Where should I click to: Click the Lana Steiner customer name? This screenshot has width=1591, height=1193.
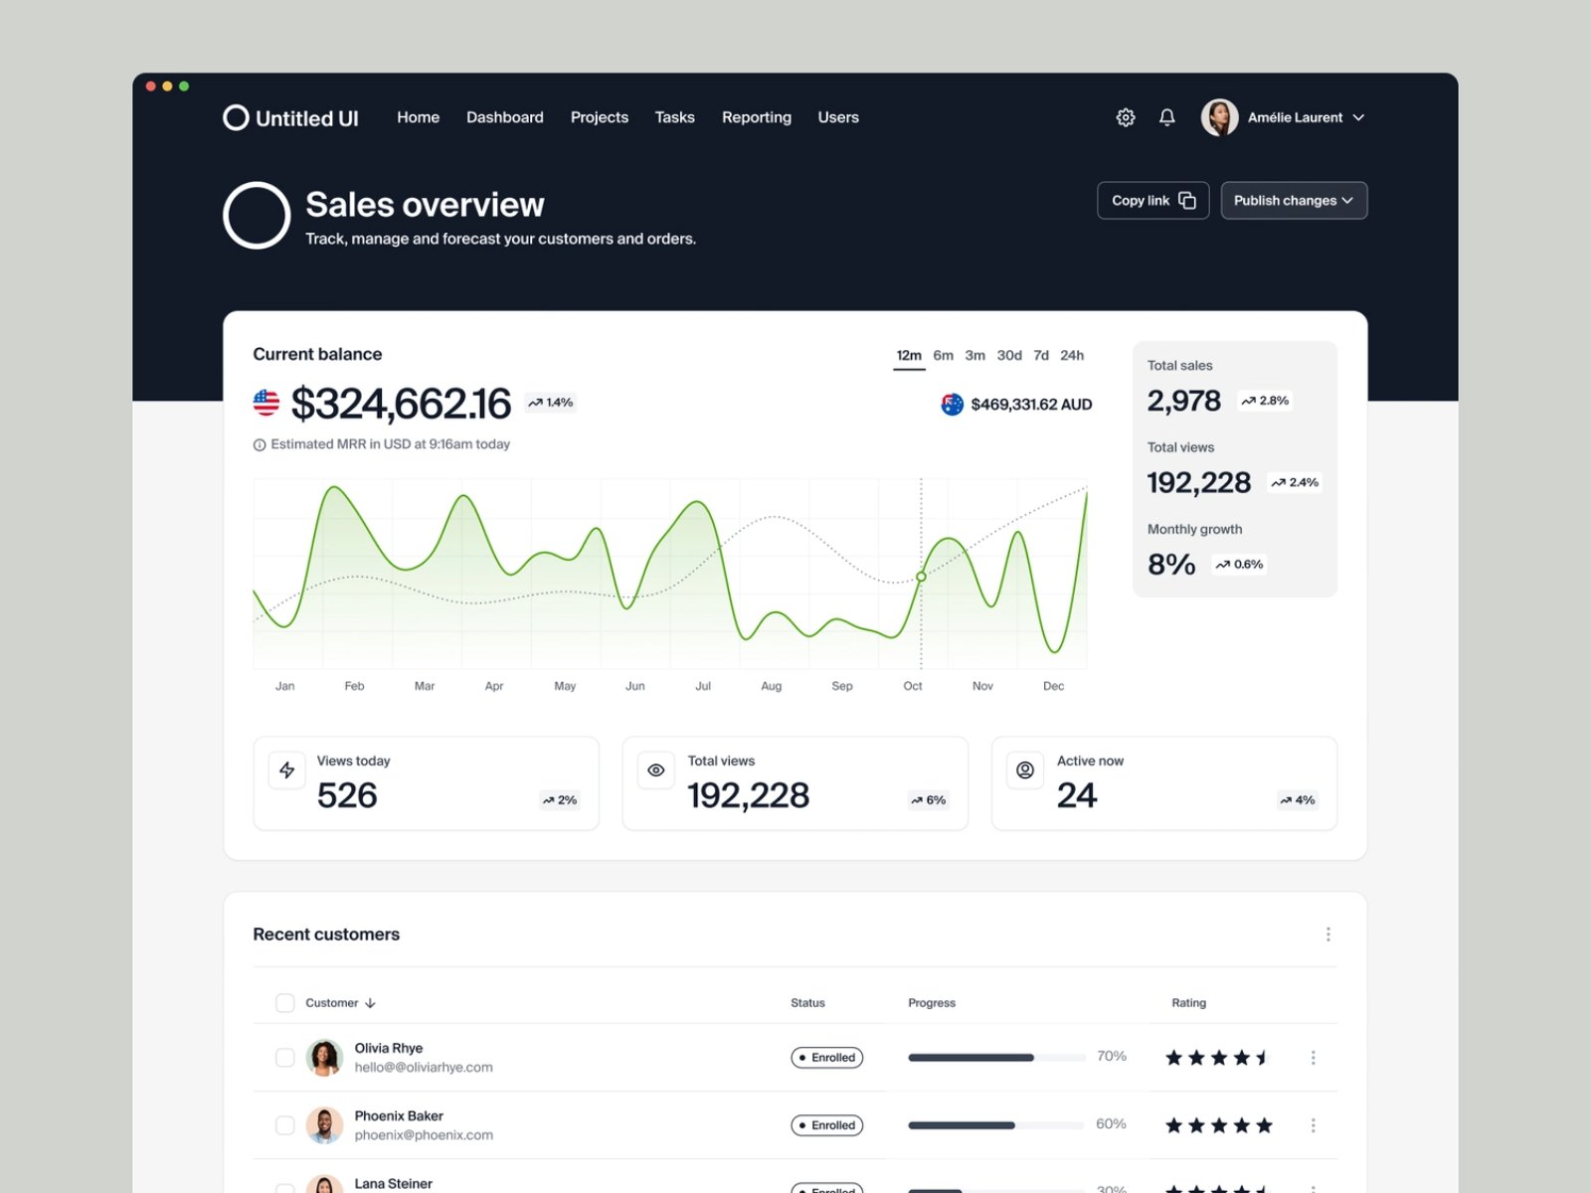[394, 1184]
